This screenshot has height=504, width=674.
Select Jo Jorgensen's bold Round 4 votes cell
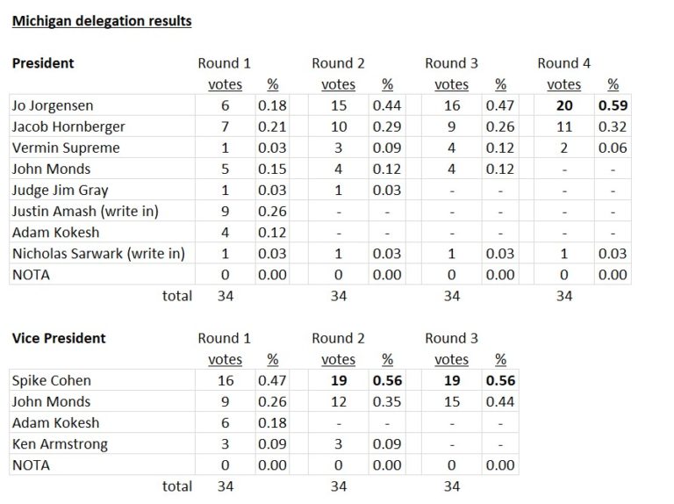pyautogui.click(x=563, y=105)
